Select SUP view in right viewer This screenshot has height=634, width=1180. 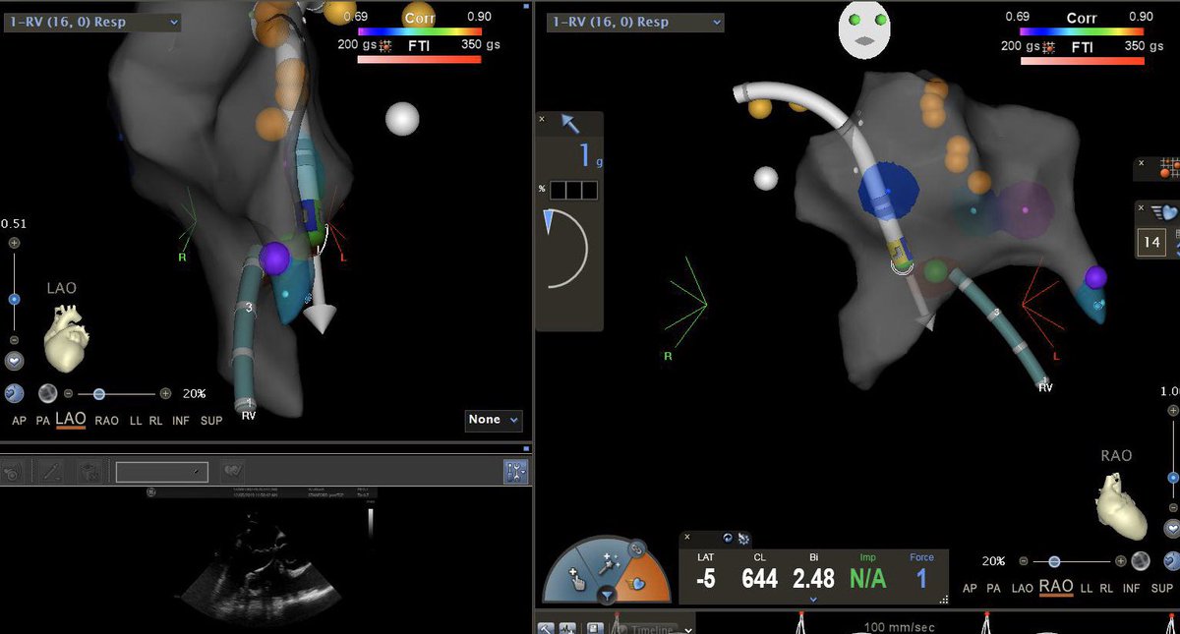[1162, 588]
